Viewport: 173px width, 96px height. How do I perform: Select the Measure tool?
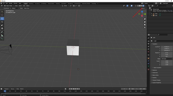pyautogui.click(x=2, y=35)
